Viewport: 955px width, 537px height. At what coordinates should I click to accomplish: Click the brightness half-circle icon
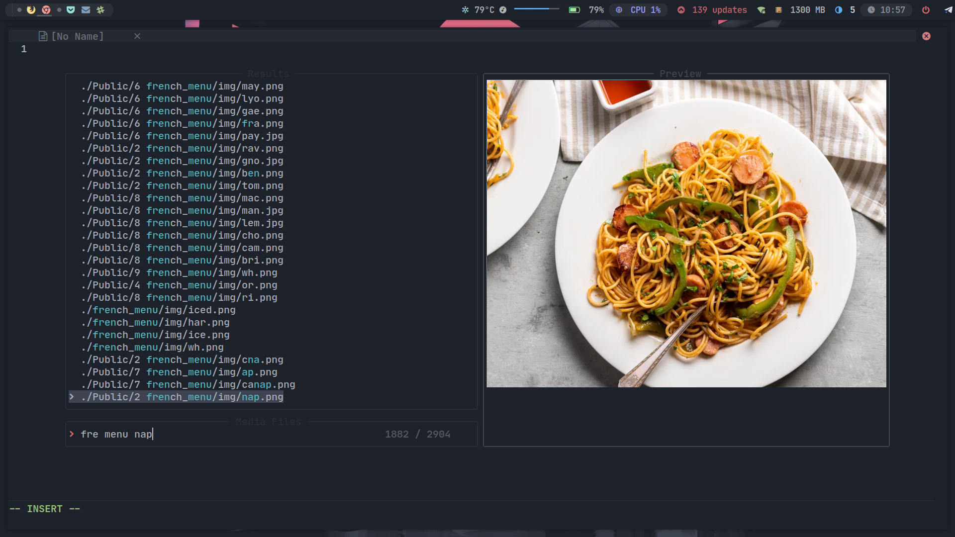pos(839,10)
